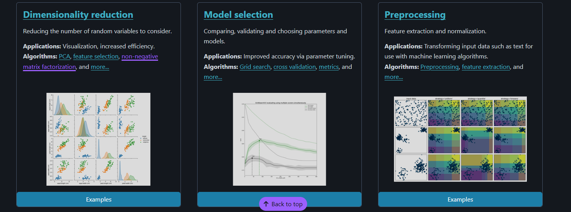Follow the feature extraction link
571x212 pixels.
coord(486,67)
